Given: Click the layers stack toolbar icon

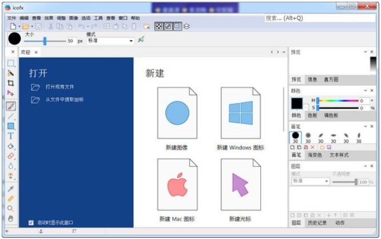Looking at the screenshot, I should tap(186, 26).
